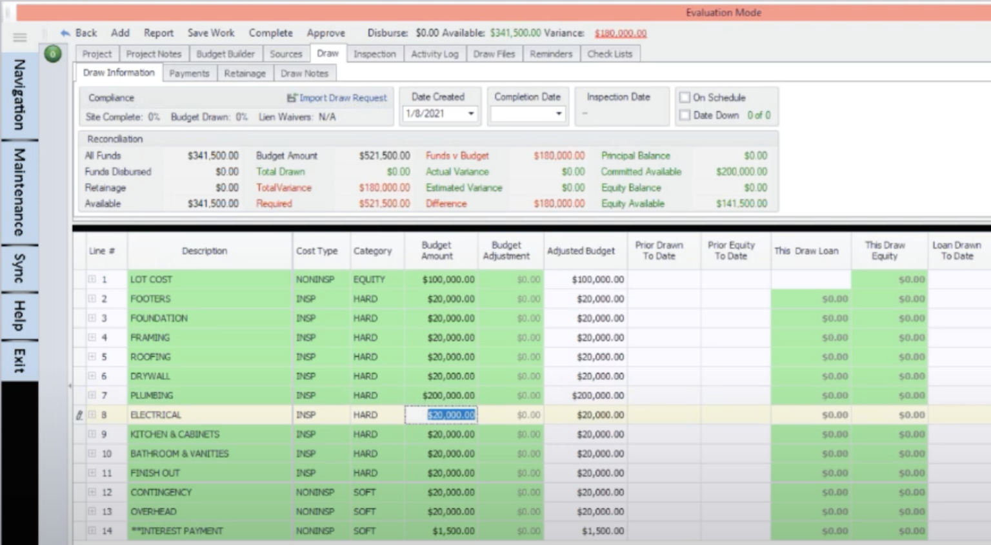This screenshot has width=991, height=545.
Task: Check the Date Down checkbox
Action: [685, 115]
